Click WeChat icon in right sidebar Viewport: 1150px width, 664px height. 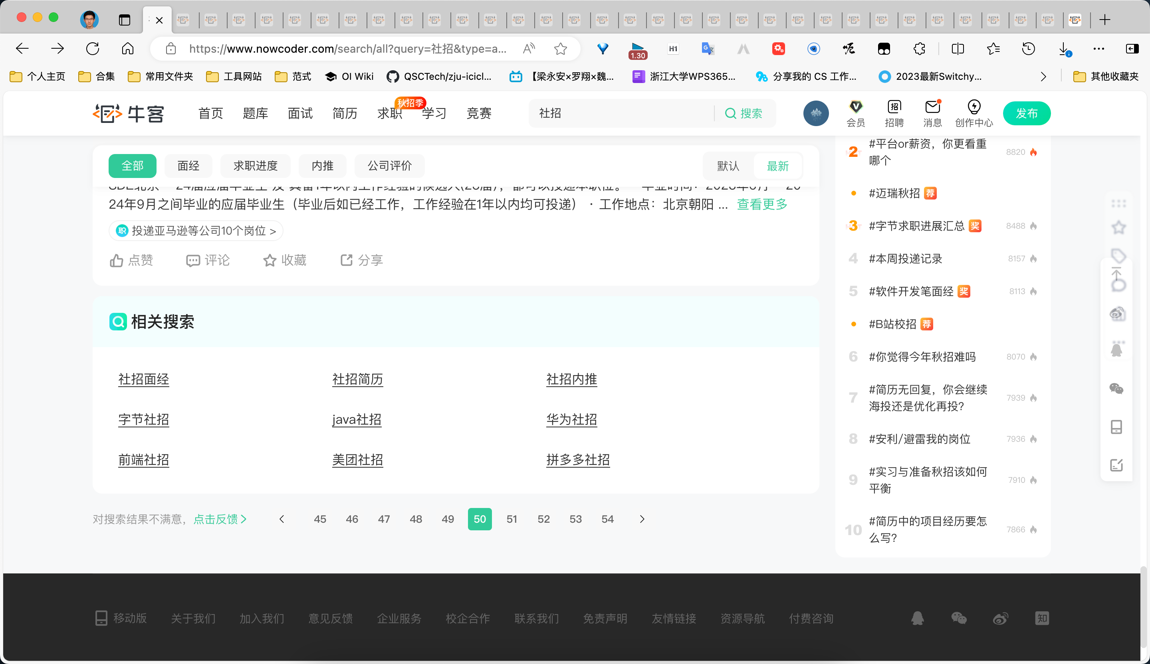click(1116, 389)
